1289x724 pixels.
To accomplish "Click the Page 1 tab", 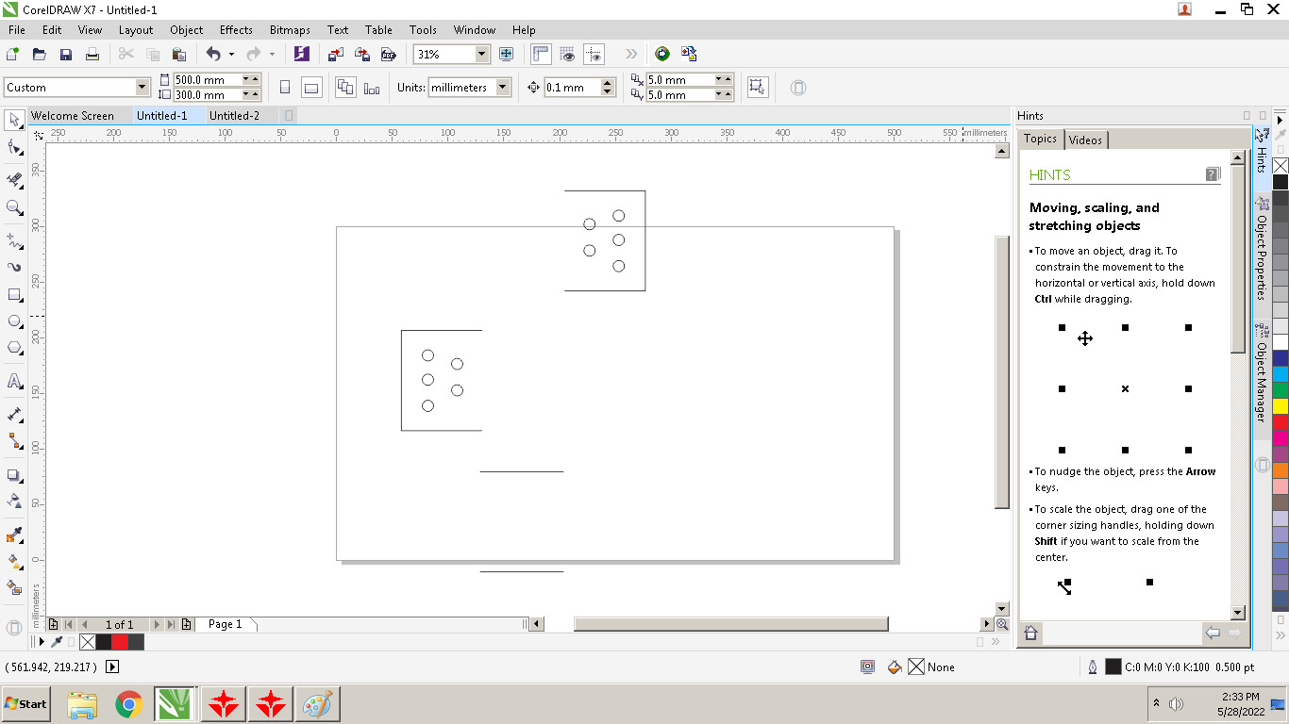I will 226,624.
